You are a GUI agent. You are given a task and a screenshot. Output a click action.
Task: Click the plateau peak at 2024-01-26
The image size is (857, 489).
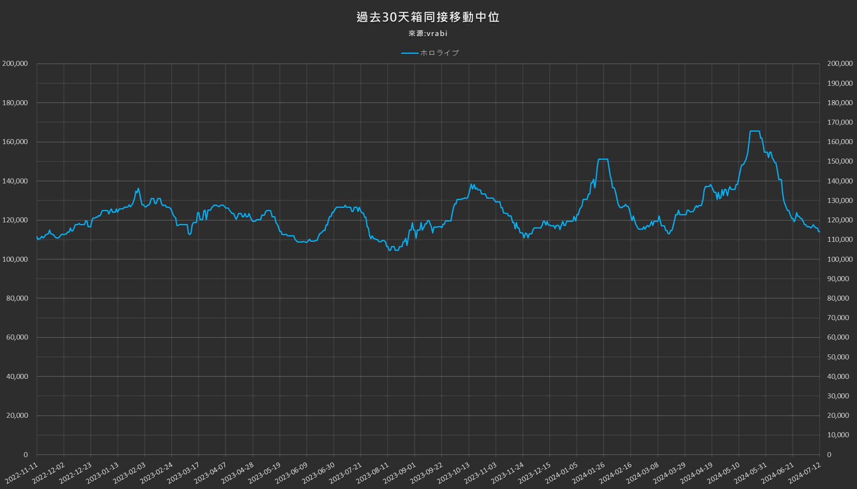point(603,159)
